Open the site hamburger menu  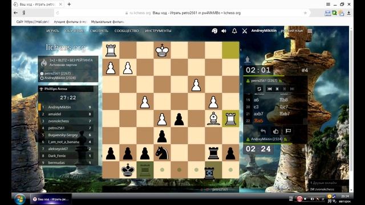310,31
